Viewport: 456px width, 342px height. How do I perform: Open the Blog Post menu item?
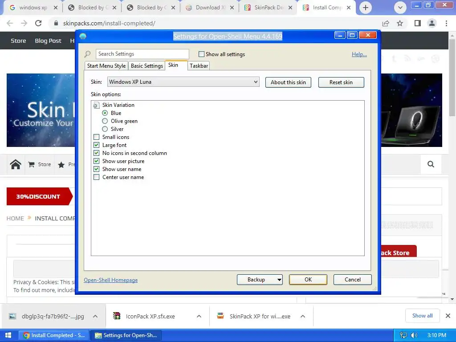[x=48, y=41]
